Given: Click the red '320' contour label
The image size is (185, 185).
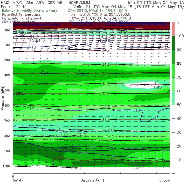Looking at the screenshot, I should click(x=105, y=107).
